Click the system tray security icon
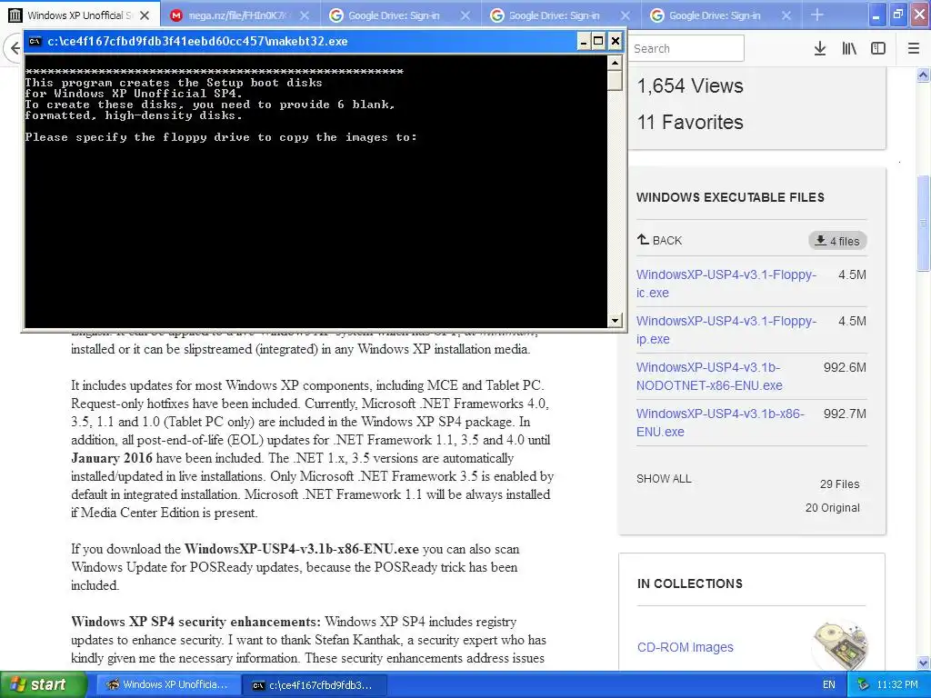Viewport: 931px width, 698px height. (864, 685)
